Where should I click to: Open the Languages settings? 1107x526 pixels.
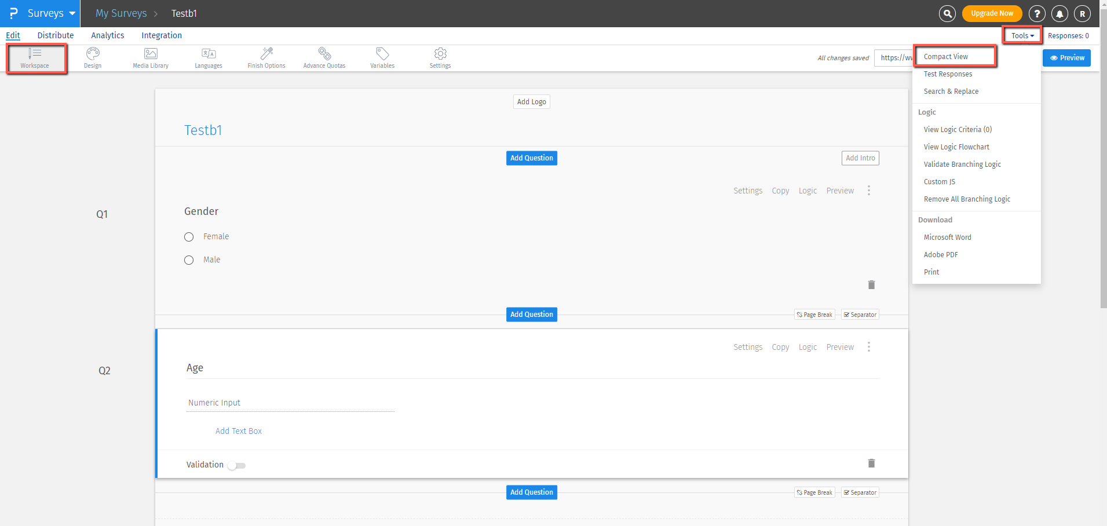pos(208,57)
